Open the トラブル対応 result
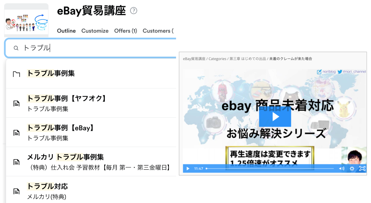The height and width of the screenshot is (203, 371). pos(91,190)
